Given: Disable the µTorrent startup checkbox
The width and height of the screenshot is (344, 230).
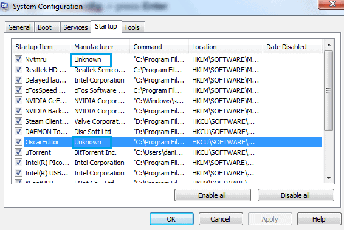Looking at the screenshot, I should (x=18, y=152).
